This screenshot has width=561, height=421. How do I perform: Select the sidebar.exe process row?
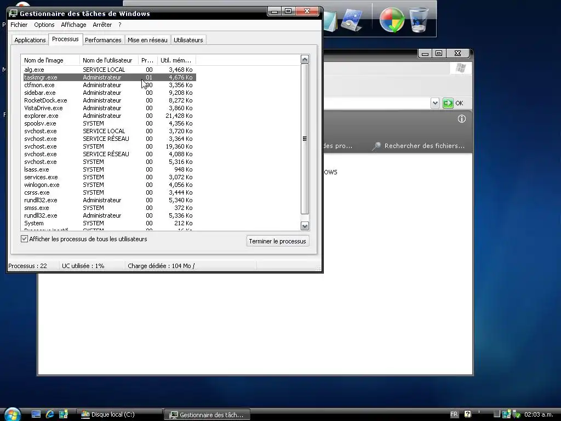coord(109,93)
